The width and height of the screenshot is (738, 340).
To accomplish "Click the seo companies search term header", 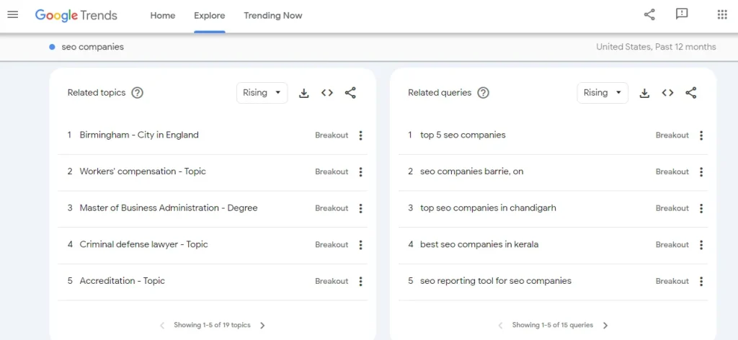I will (x=93, y=47).
